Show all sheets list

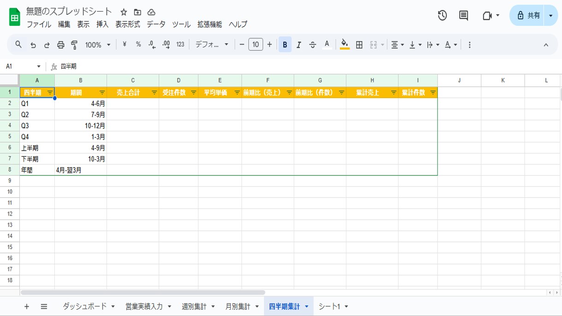44,306
